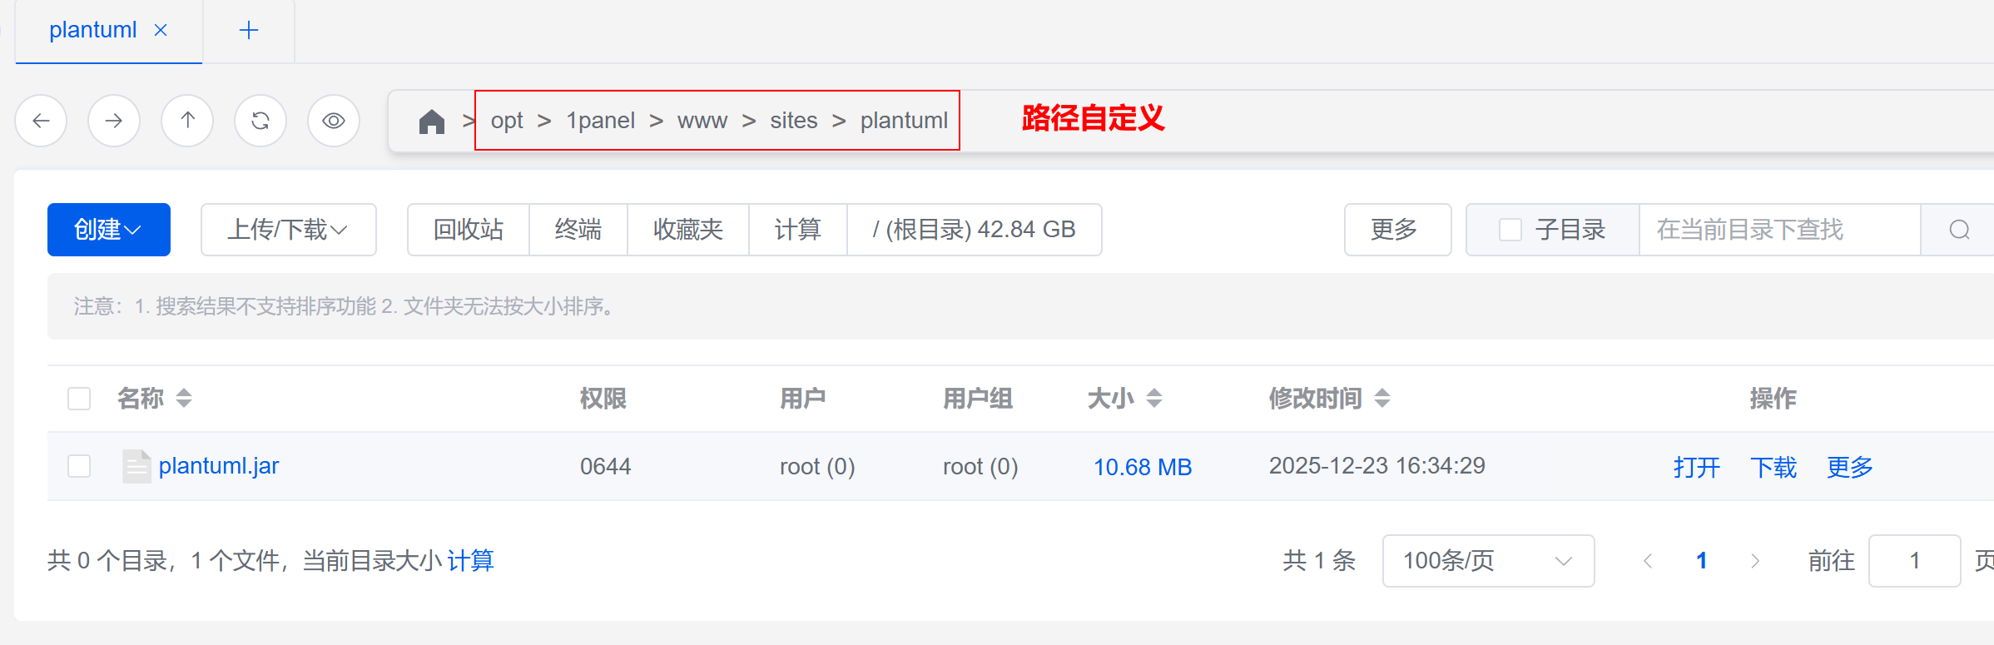Click the forward navigation arrow

click(114, 121)
